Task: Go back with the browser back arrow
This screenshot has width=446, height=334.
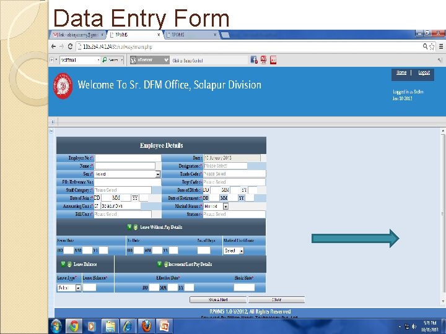Action: (53, 46)
